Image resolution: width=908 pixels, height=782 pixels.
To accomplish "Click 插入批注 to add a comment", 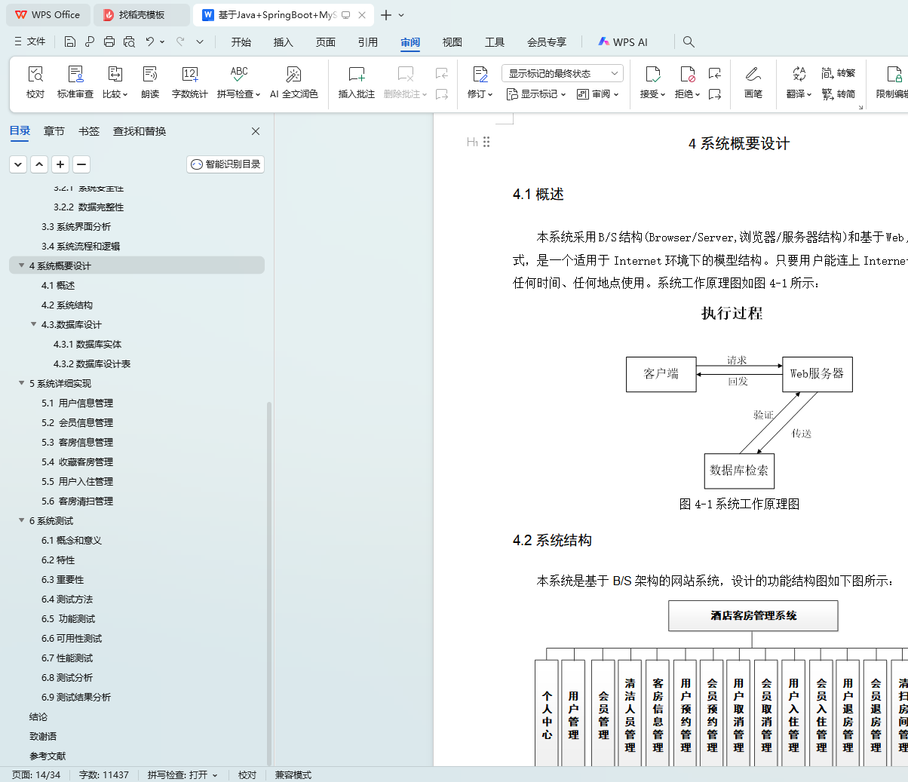I will pyautogui.click(x=357, y=82).
